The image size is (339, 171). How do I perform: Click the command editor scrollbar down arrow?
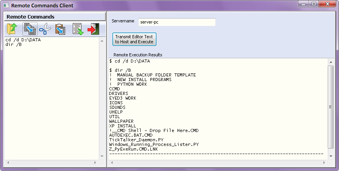102,156
